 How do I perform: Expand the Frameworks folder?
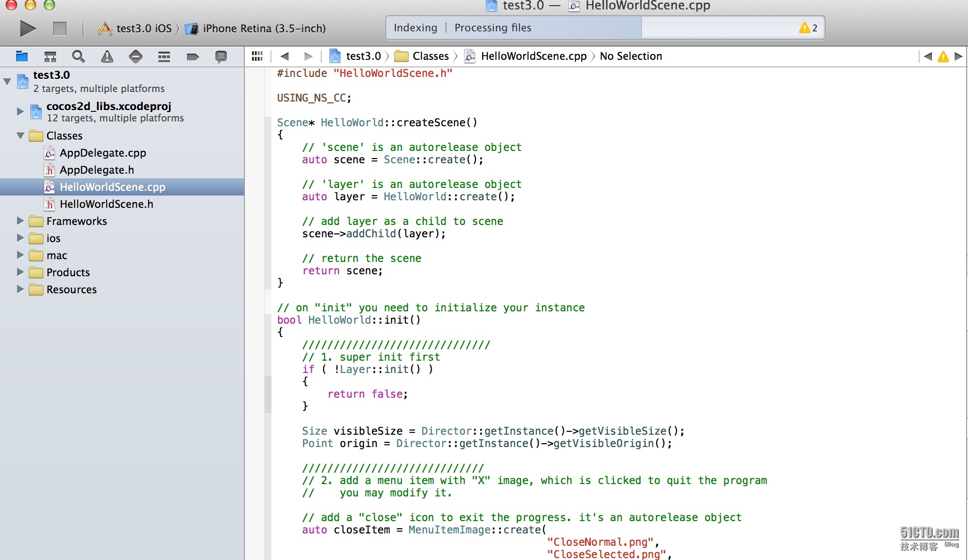tap(20, 221)
